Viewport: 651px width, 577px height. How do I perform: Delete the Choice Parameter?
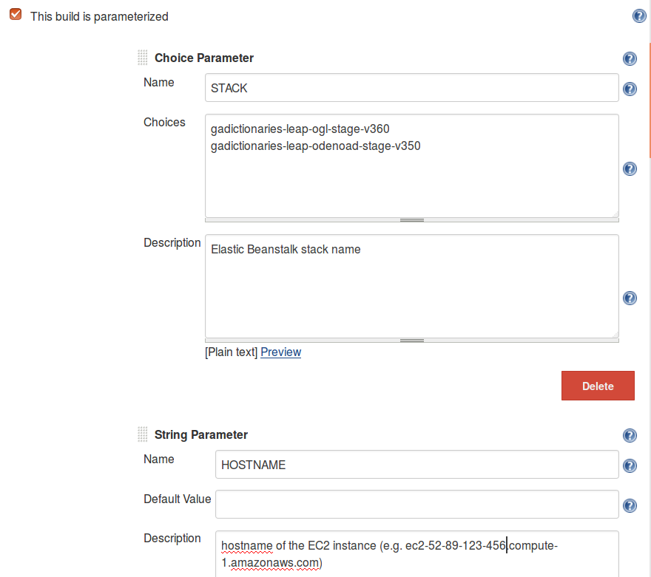tap(598, 386)
